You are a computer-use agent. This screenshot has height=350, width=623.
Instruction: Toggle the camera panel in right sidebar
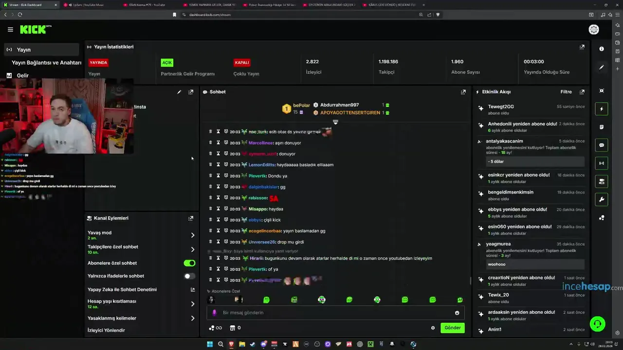602,181
